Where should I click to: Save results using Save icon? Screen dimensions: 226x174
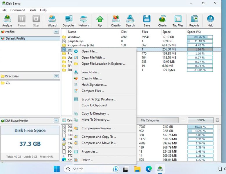click(147, 21)
